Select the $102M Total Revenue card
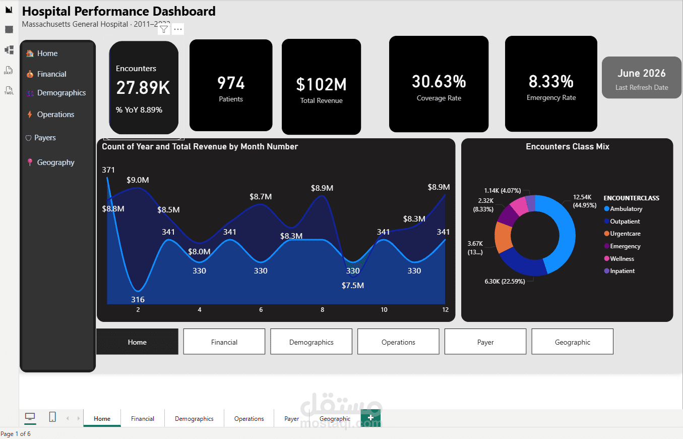Image resolution: width=683 pixels, height=439 pixels. pos(321,87)
